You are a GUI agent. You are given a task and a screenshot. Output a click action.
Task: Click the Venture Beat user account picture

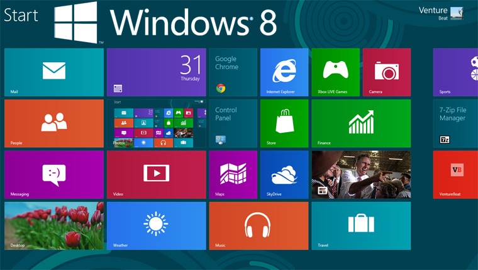pos(457,11)
